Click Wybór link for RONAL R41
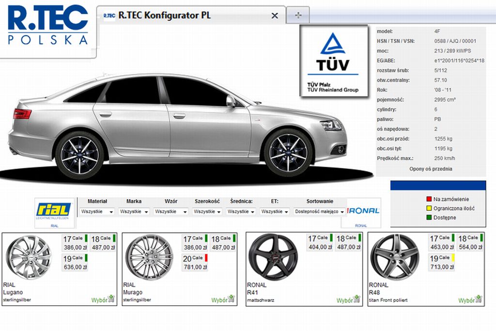 click(x=344, y=300)
